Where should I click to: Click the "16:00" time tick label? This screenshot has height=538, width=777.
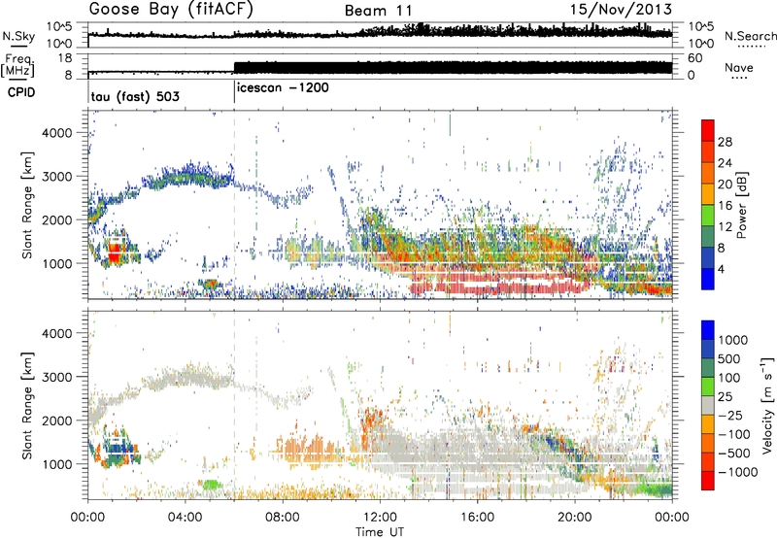click(x=477, y=518)
